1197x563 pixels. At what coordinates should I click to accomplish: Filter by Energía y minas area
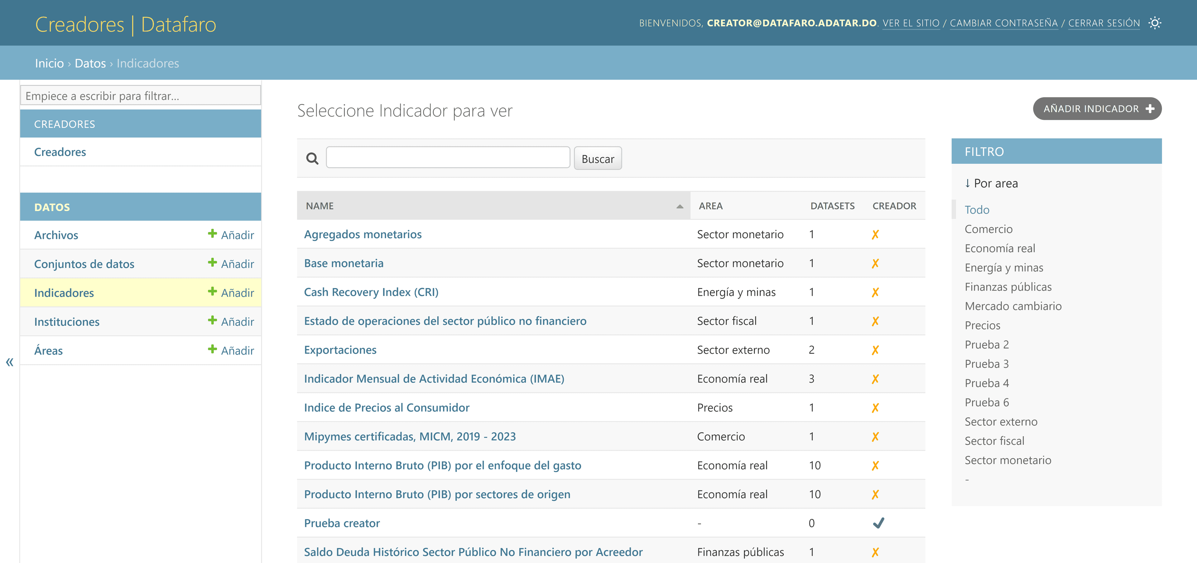1004,267
